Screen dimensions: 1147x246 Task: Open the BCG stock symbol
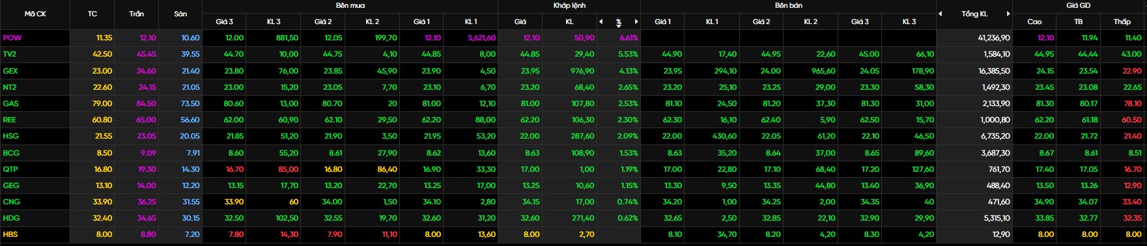click(11, 153)
